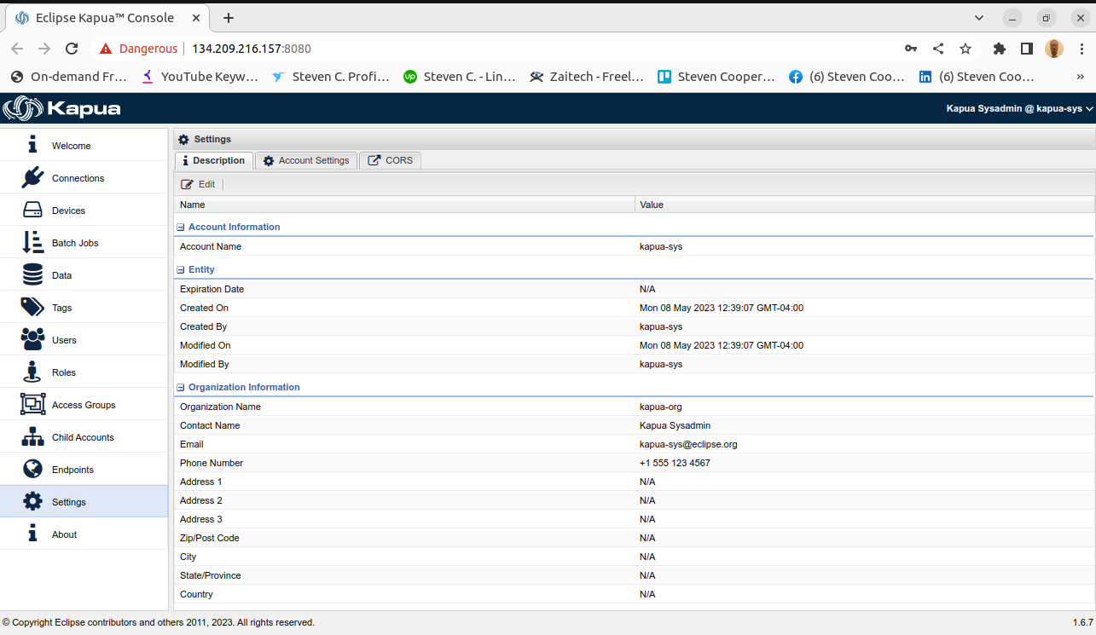Switch to the Account Settings tab
This screenshot has width=1096, height=635.
point(306,160)
